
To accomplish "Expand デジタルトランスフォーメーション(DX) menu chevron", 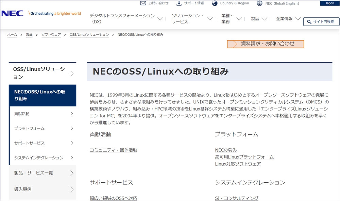I will coord(160,19).
